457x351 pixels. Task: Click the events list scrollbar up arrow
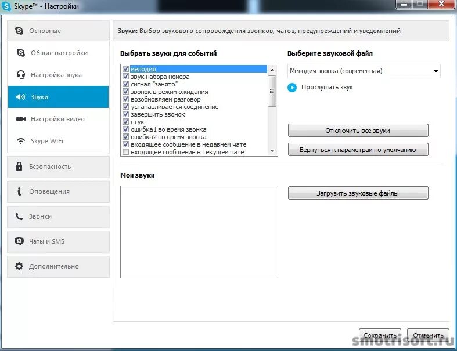(272, 70)
